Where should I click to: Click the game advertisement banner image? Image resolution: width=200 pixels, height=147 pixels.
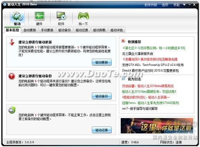pos(157,126)
